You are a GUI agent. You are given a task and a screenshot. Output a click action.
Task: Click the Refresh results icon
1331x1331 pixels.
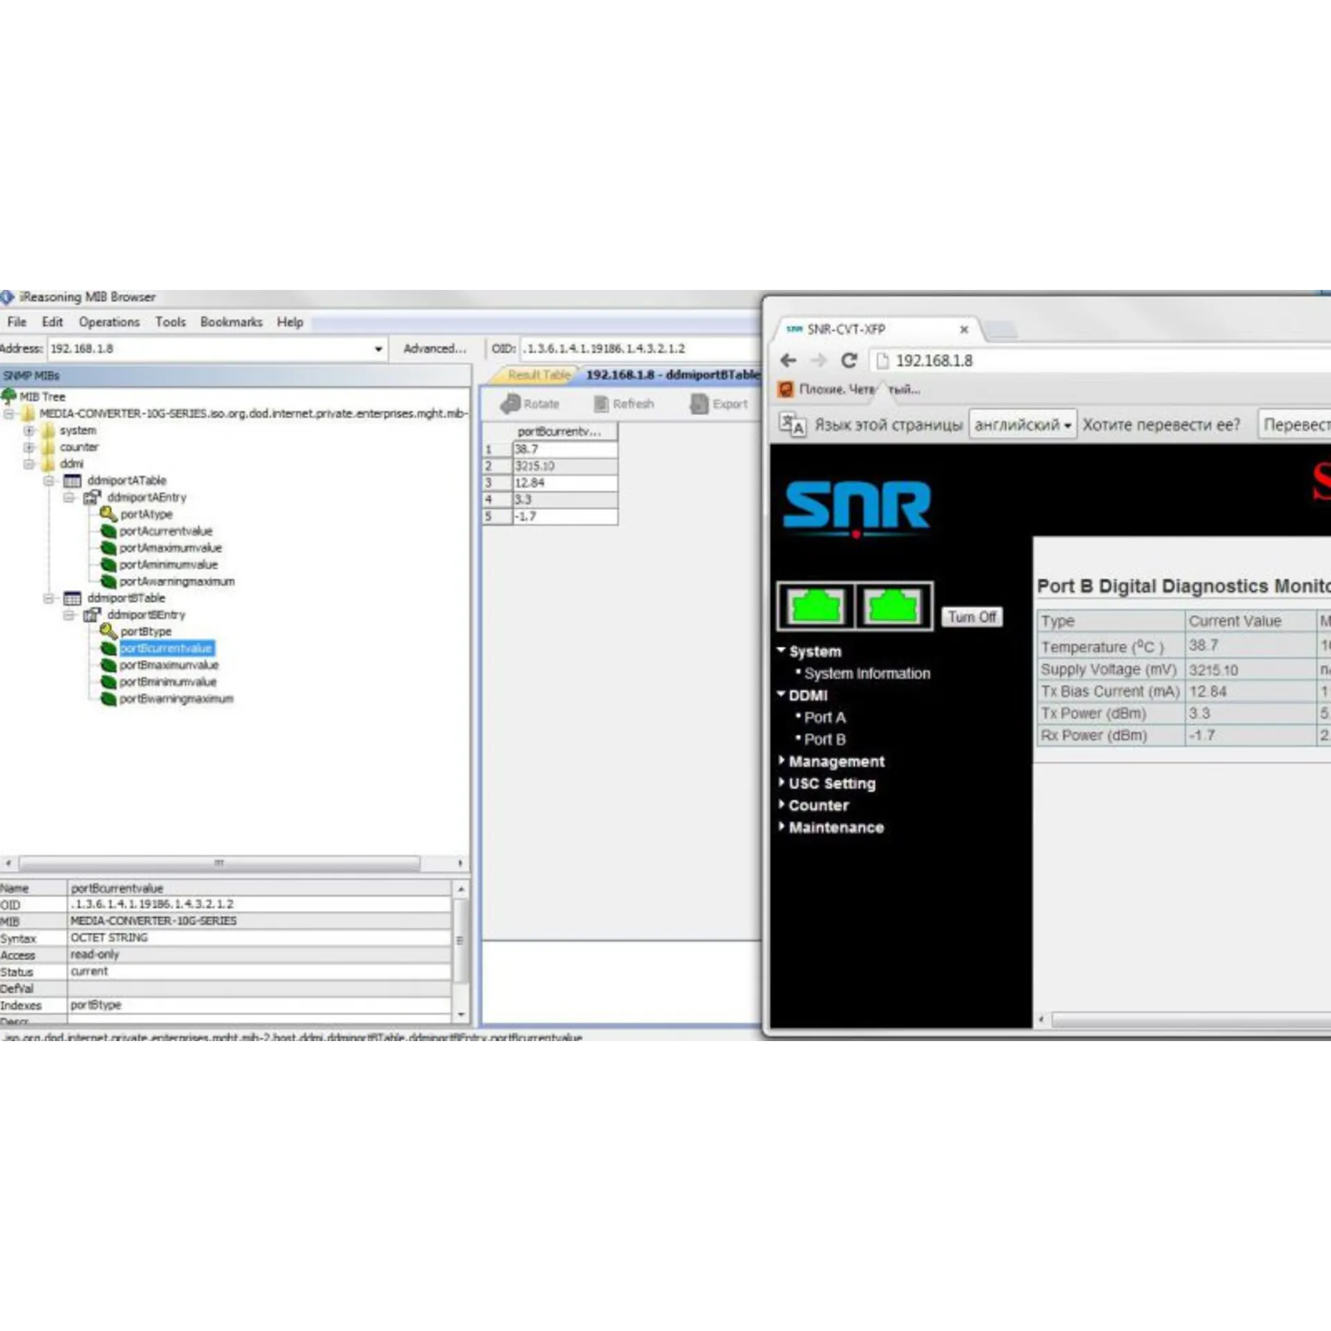pos(601,403)
